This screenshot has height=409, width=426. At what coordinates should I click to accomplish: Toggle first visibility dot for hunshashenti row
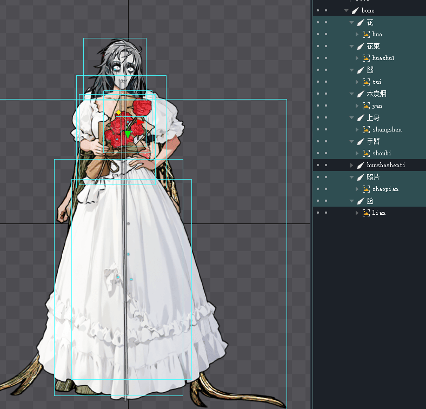tap(318, 165)
